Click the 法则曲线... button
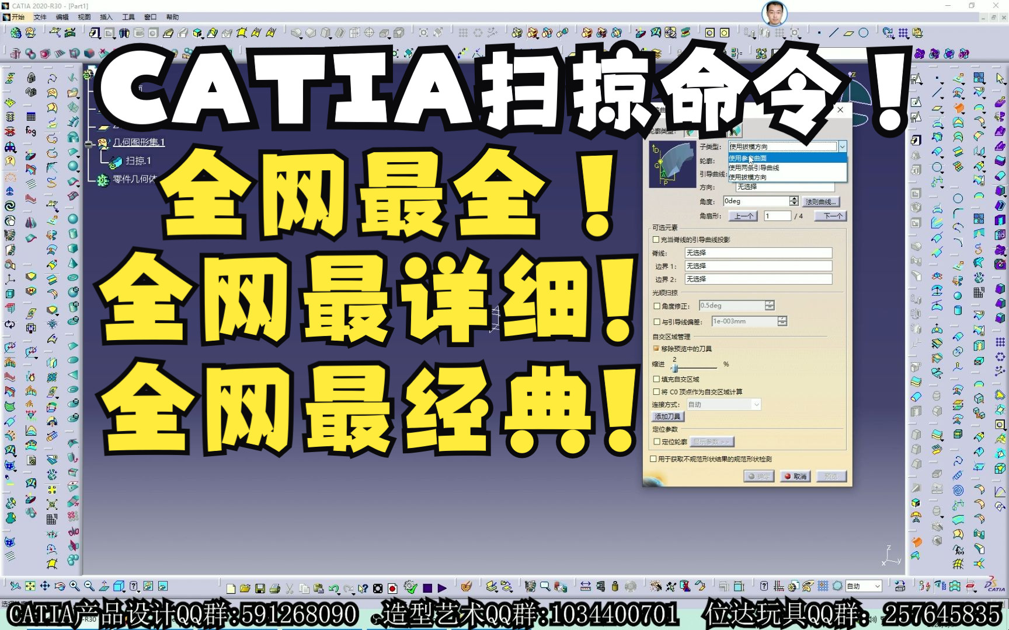Viewport: 1009px width, 630px height. pos(821,202)
